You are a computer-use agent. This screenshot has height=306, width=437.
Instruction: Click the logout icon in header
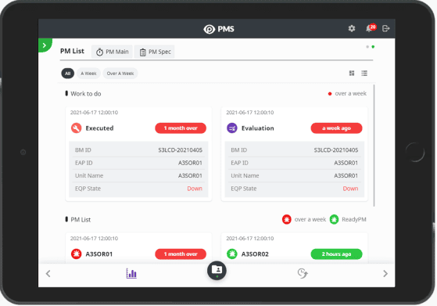(x=385, y=28)
